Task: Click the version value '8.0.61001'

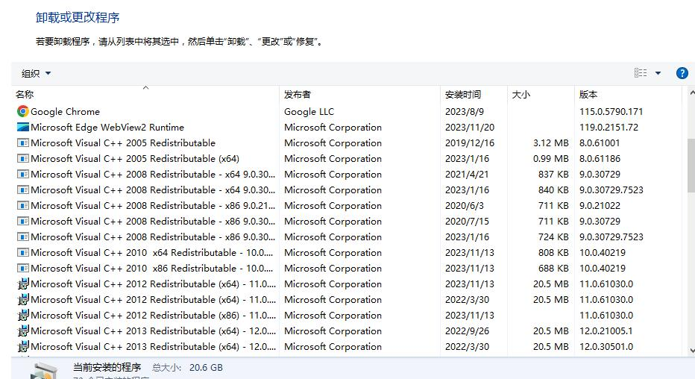Action: click(x=600, y=142)
